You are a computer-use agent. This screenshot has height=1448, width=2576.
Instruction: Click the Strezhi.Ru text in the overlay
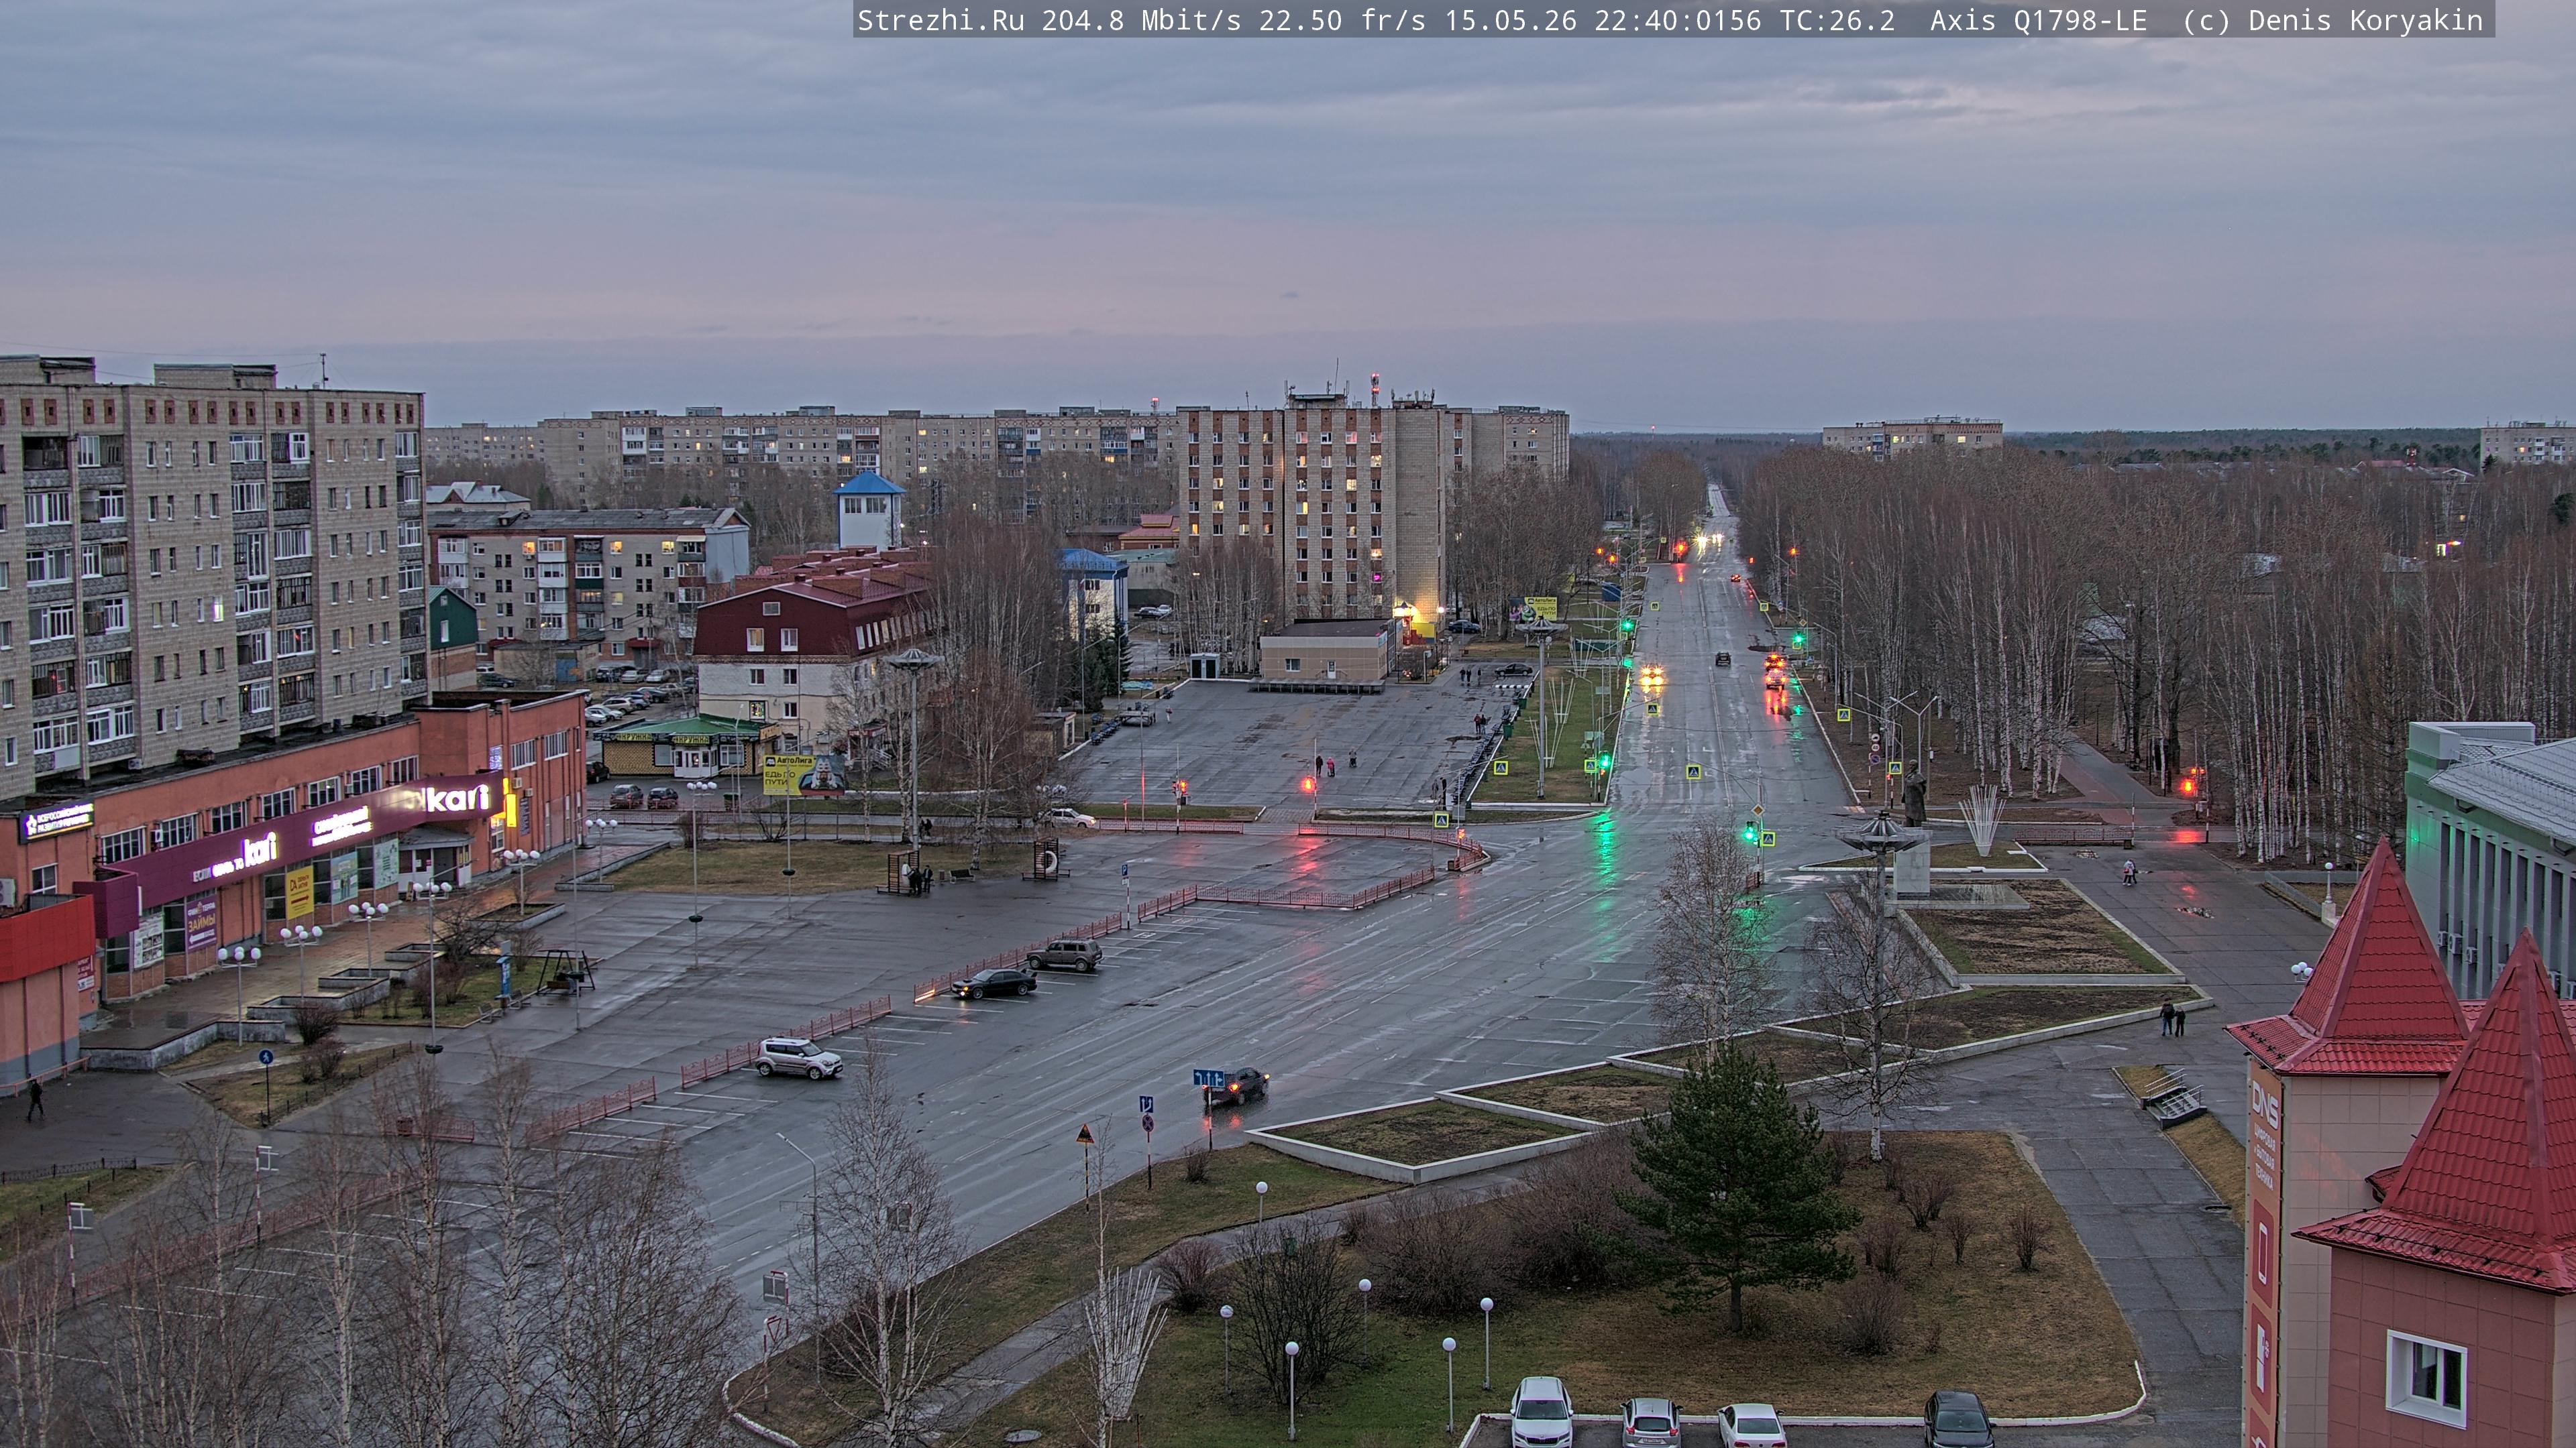(x=941, y=21)
